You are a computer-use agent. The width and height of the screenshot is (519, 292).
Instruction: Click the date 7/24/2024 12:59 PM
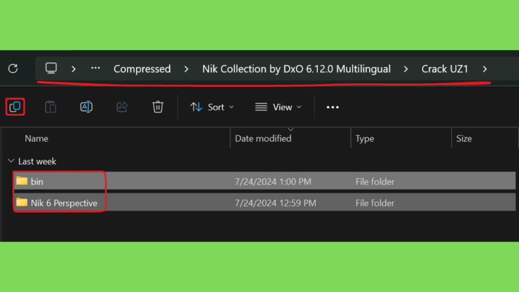point(275,203)
